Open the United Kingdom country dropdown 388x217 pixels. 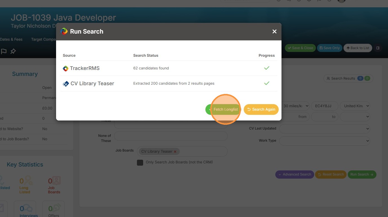click(355, 106)
